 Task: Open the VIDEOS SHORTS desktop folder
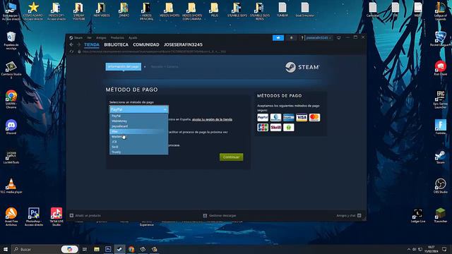click(169, 9)
